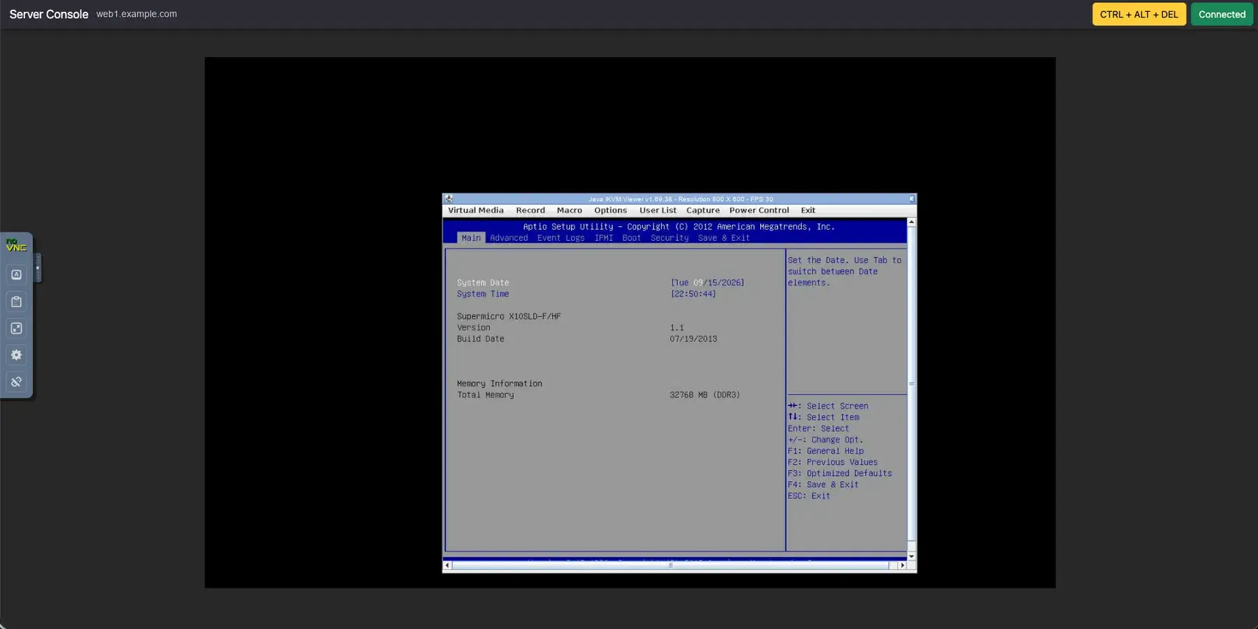Click the Supermicro X10SLD-F/HF text
Viewport: 1258px width, 629px height.
[509, 316]
